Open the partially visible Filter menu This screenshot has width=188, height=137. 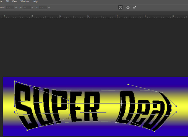(1, 1)
